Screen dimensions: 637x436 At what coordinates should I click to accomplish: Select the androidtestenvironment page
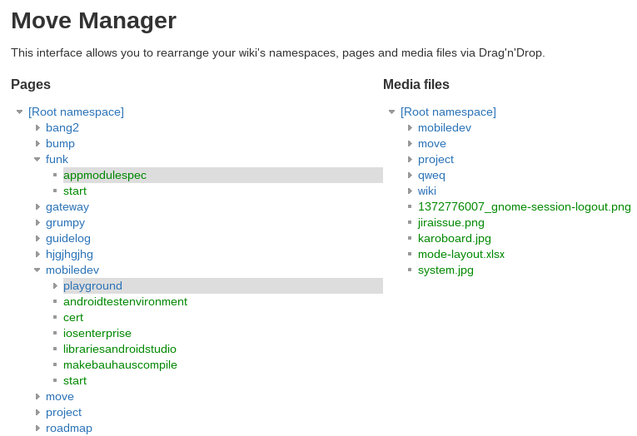125,301
